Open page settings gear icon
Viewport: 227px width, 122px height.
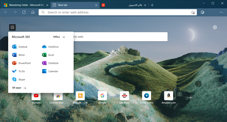tap(215, 27)
